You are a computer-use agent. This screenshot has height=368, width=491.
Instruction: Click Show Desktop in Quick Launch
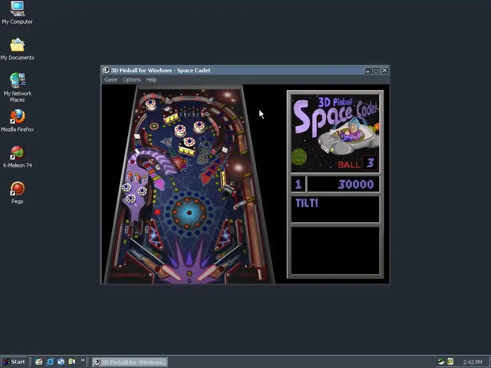click(39, 362)
